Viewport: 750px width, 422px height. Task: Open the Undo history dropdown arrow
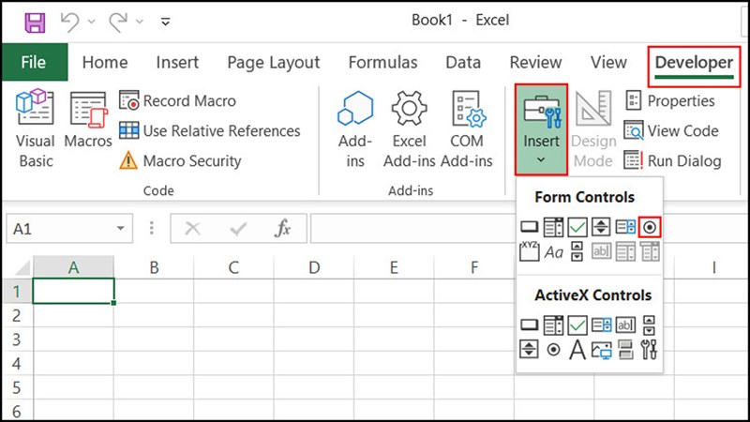tap(91, 22)
